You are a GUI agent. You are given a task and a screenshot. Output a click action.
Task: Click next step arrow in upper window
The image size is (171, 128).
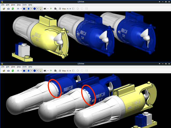(x=82, y=9)
